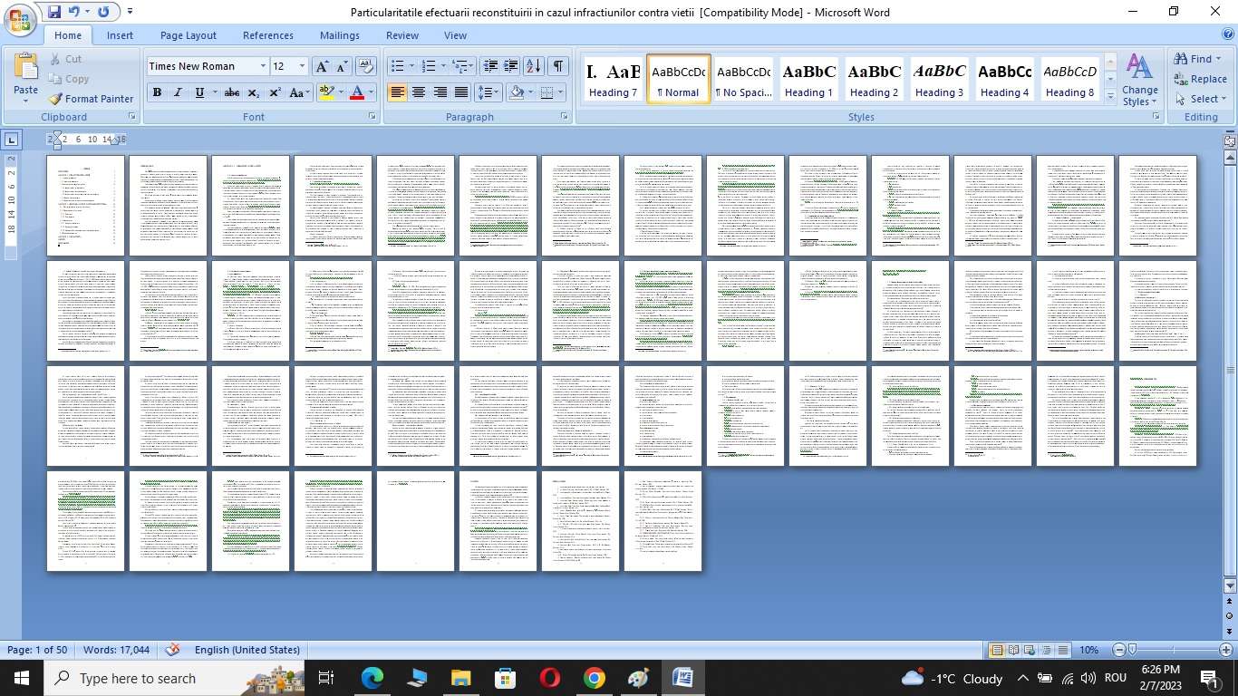The width and height of the screenshot is (1238, 696).
Task: Toggle superscript formatting
Action: pyautogui.click(x=274, y=92)
